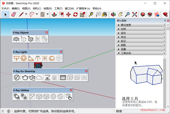Select the Scale tool
The width and height of the screenshot is (170, 114).
pos(82,14)
